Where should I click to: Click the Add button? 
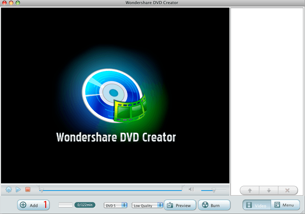pos(33,205)
